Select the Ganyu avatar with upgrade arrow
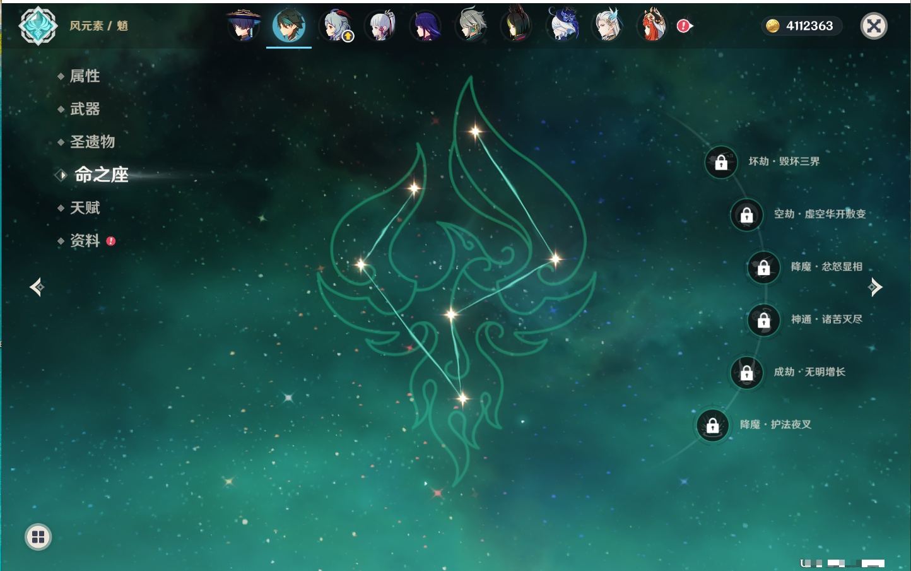 [x=335, y=26]
